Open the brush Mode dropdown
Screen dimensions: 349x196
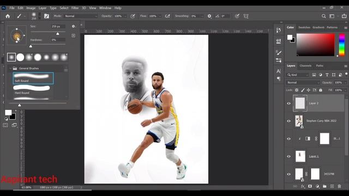81,16
